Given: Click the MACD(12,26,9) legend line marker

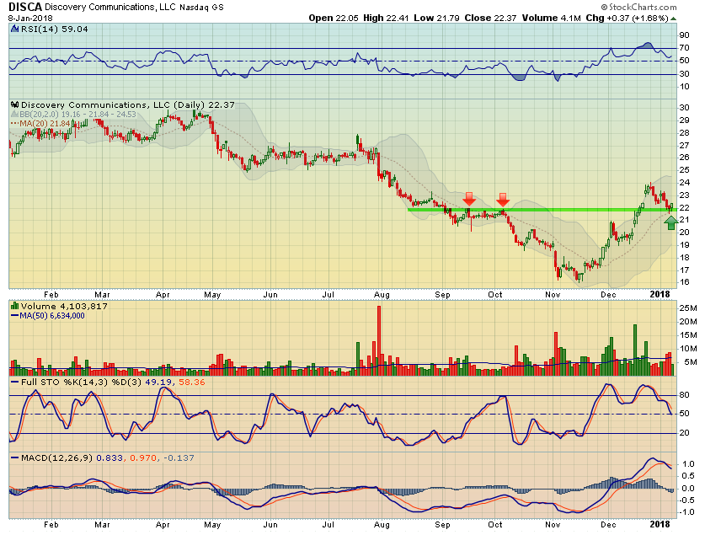Looking at the screenshot, I should (15, 458).
